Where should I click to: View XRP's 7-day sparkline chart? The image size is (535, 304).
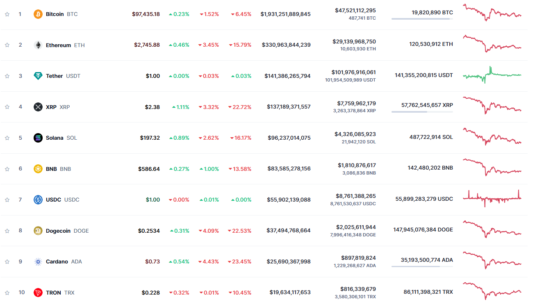pyautogui.click(x=492, y=105)
